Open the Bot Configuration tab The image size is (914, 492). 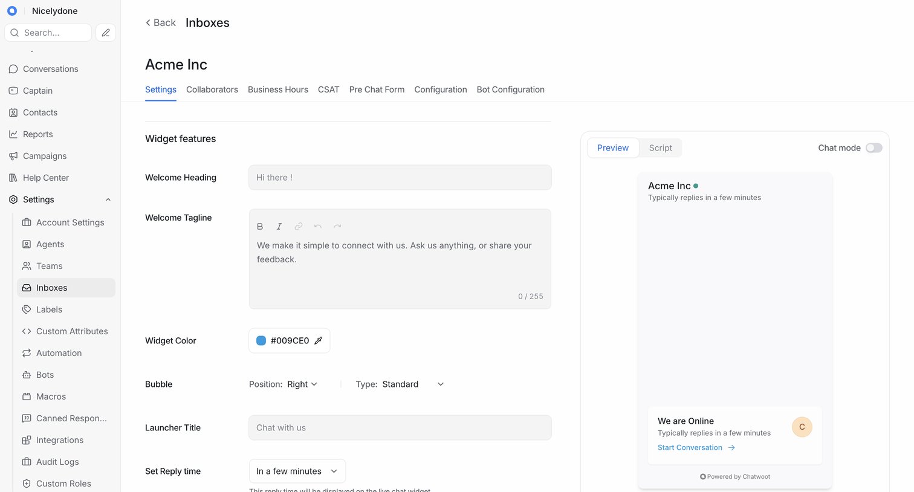point(511,89)
